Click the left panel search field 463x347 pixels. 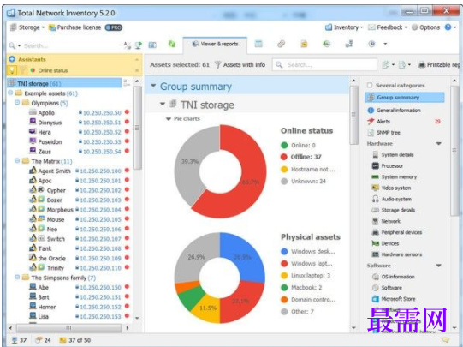(71, 45)
